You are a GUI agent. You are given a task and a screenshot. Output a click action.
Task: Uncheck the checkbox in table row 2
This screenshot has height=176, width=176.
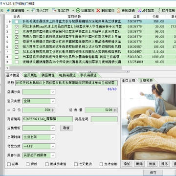(x=17, y=26)
